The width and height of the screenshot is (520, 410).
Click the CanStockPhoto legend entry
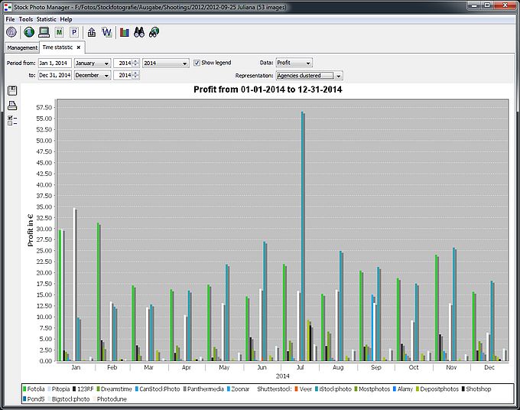pos(158,389)
